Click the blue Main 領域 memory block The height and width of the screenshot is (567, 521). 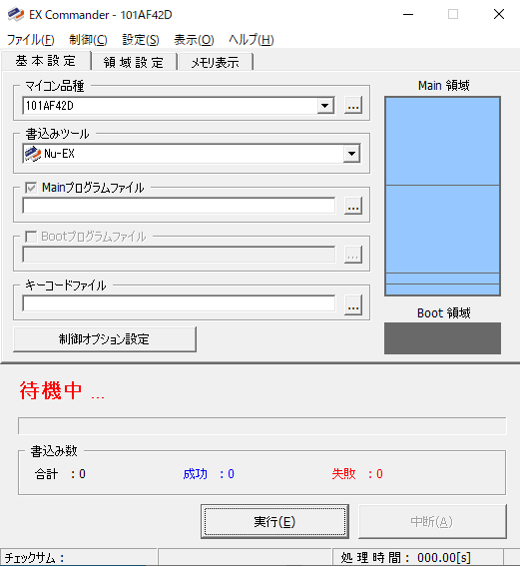click(x=442, y=196)
